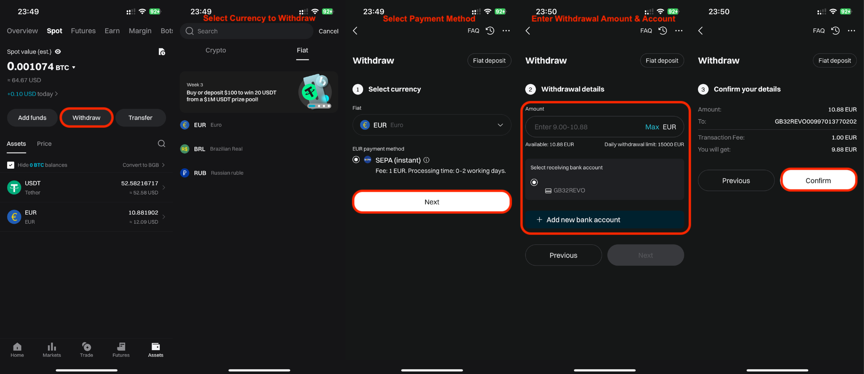Tap the Withdraw button on Spot screen

86,118
